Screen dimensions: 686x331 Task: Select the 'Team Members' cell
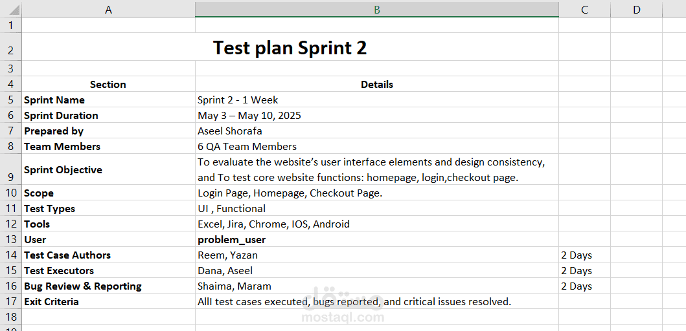pyautogui.click(x=108, y=146)
